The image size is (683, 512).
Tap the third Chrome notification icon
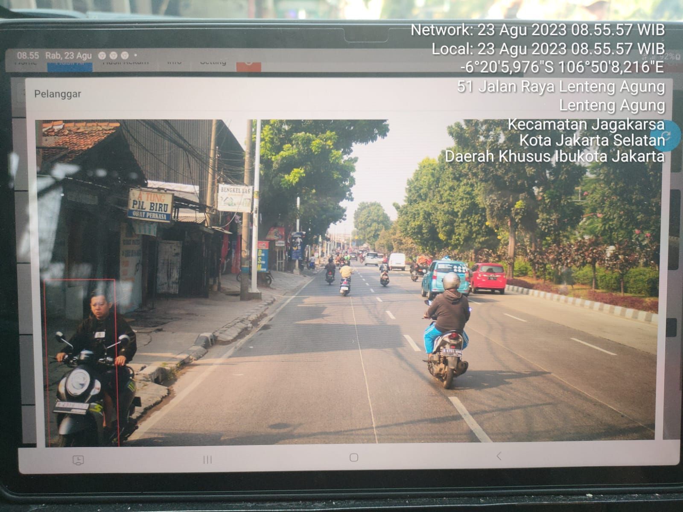pos(125,55)
